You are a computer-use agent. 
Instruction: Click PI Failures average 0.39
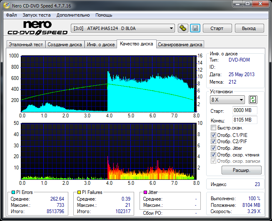126,199
